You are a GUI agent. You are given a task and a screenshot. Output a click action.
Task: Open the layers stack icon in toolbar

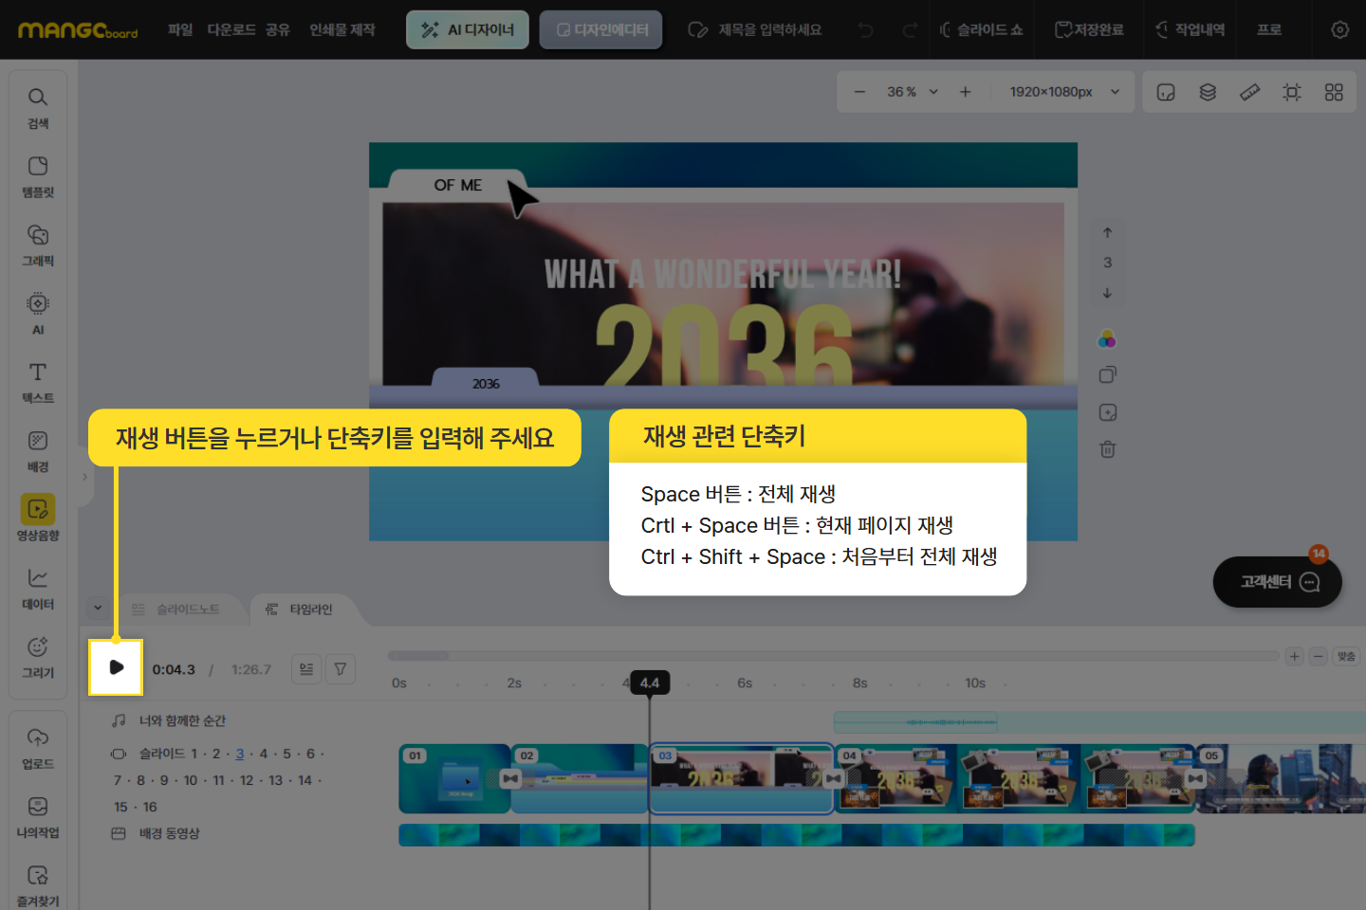pos(1208,92)
